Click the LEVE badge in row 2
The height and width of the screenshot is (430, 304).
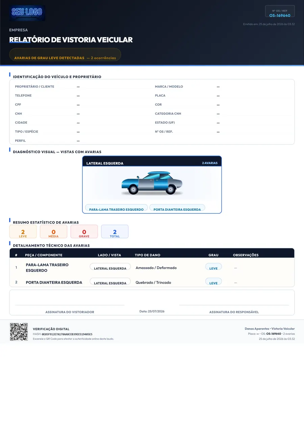coord(213,282)
